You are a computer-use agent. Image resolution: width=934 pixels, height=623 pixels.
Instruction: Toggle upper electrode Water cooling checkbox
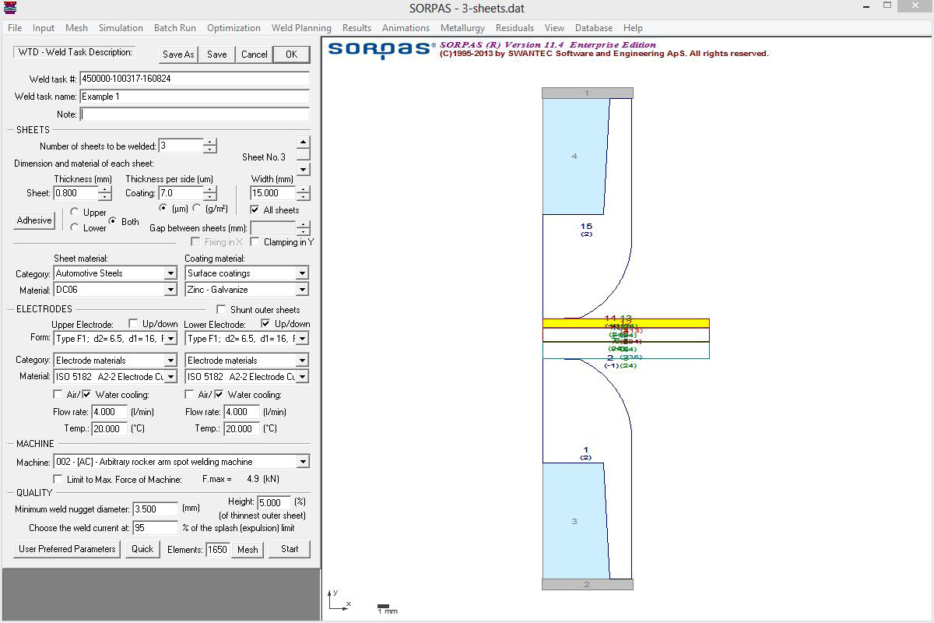pyautogui.click(x=86, y=394)
